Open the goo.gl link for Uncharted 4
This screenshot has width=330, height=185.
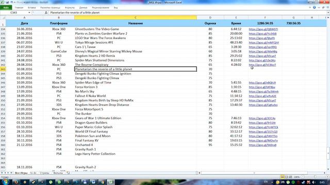(x=262, y=145)
